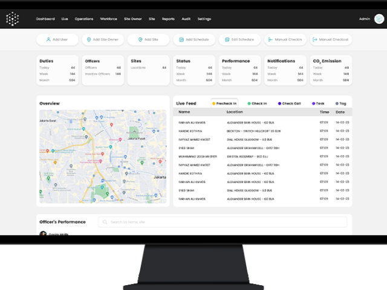Open the Admin profile avatar
The image size is (387, 290).
pyautogui.click(x=379, y=19)
